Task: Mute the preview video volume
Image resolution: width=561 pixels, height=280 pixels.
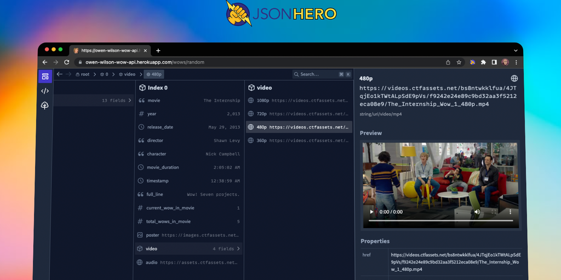Action: coord(477,212)
